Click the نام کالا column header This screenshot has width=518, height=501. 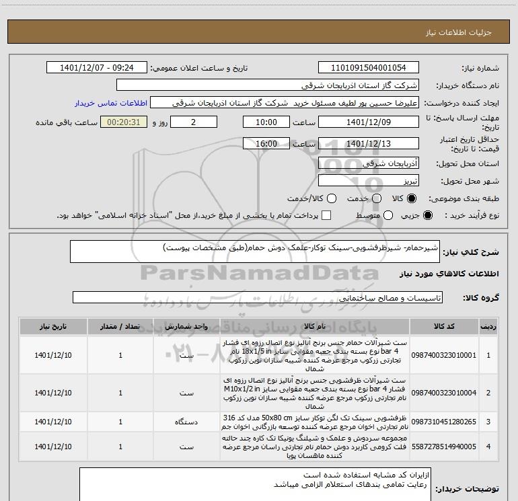315,327
